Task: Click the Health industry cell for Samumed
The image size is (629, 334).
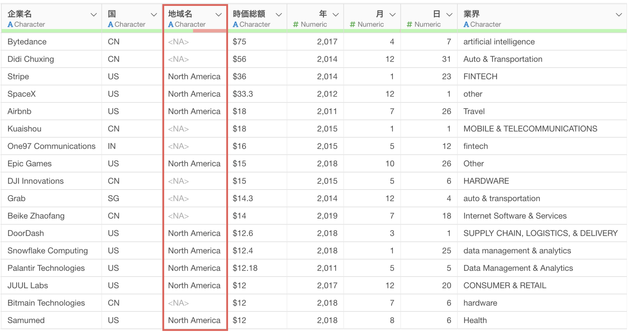Action: pyautogui.click(x=542, y=320)
